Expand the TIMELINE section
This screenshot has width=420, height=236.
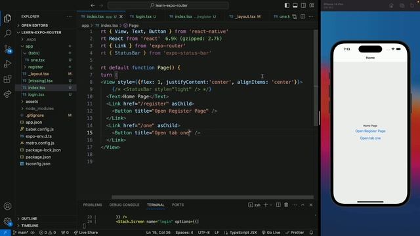(30, 226)
